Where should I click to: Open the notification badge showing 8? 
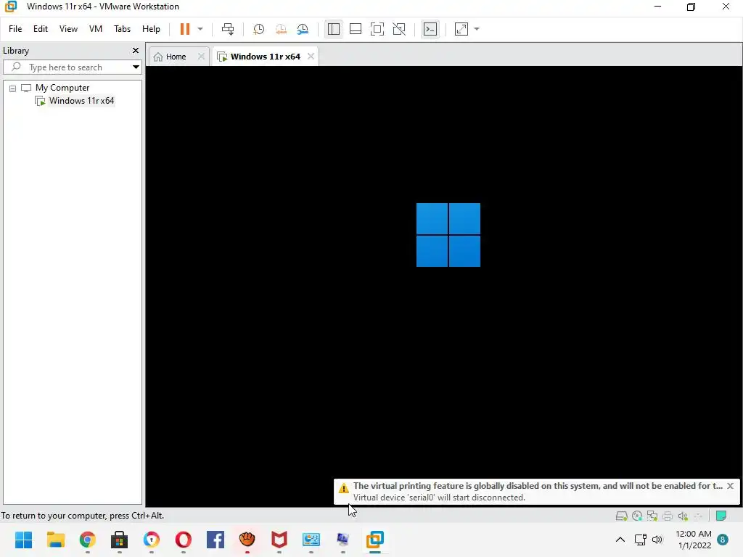point(723,540)
